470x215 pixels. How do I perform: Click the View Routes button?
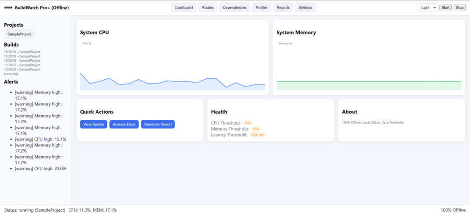click(94, 124)
